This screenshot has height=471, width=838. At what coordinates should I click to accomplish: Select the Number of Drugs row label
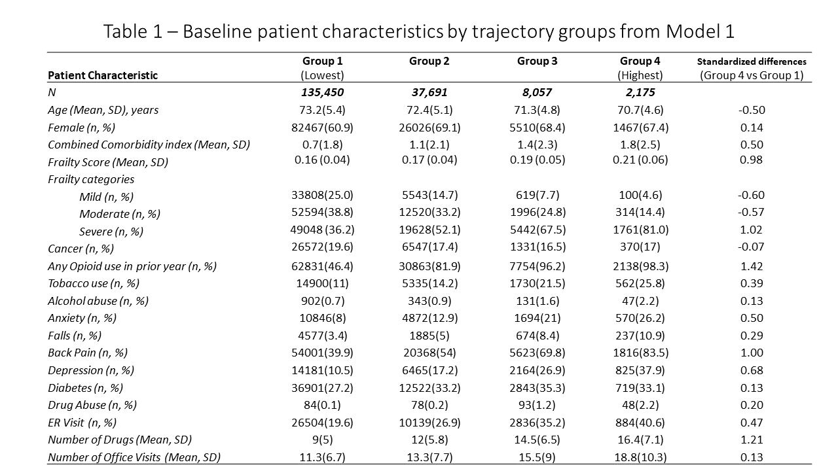tap(119, 440)
